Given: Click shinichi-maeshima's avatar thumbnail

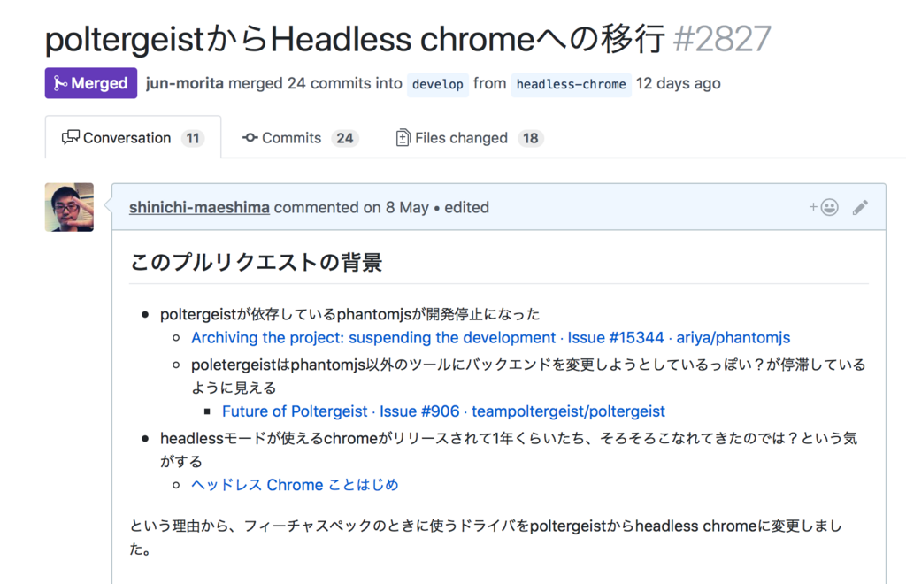Looking at the screenshot, I should click(69, 207).
